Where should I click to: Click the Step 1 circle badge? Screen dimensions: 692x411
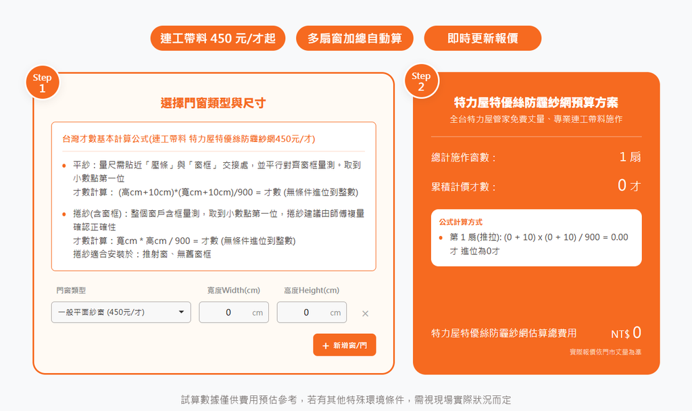tap(43, 82)
